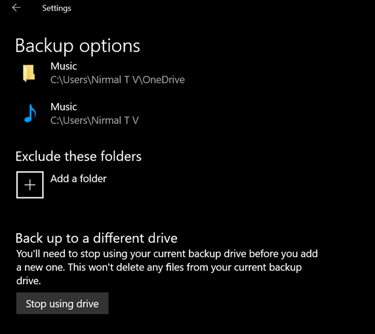The height and width of the screenshot is (334, 375).
Task: Stop using the current backup drive
Action: coord(62,303)
